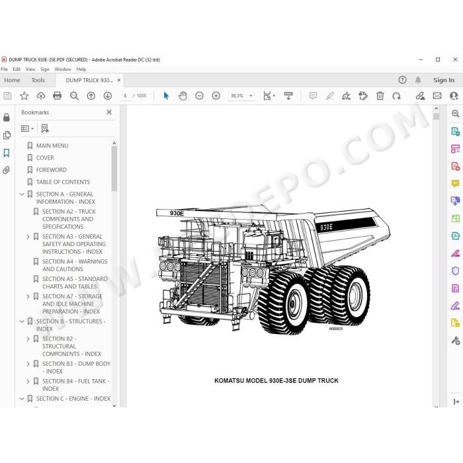Collapse Section A General Information
This screenshot has width=463, height=463.
point(22,194)
